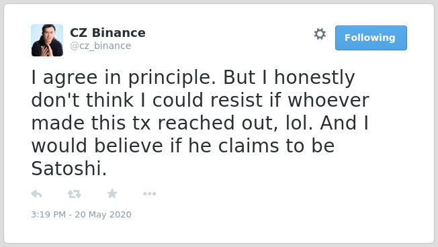Click the gear icon beside Following

[320, 34]
